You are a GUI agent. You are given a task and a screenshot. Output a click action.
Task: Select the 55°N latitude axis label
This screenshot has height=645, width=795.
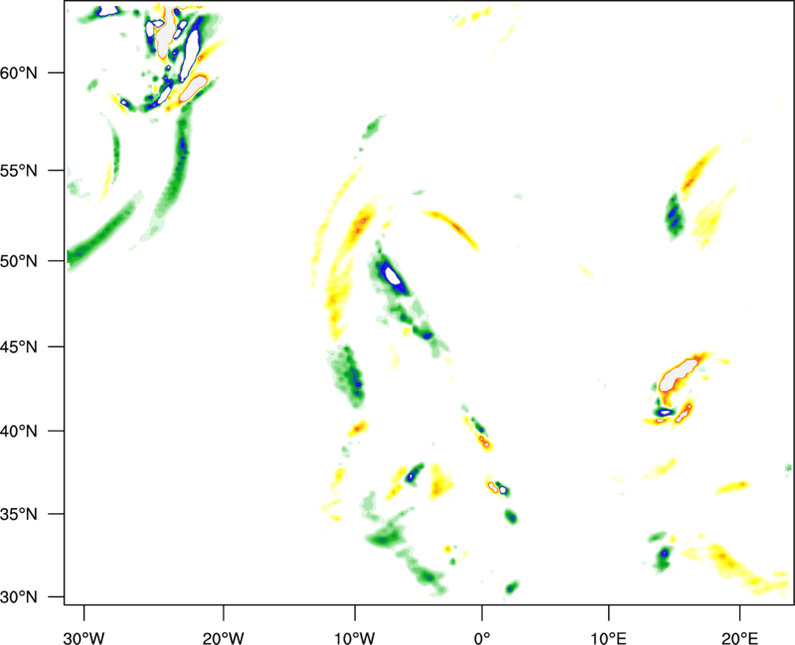(x=19, y=170)
